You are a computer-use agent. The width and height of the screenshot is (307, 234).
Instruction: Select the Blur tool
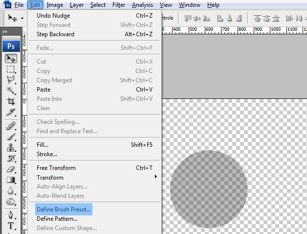click(11, 190)
